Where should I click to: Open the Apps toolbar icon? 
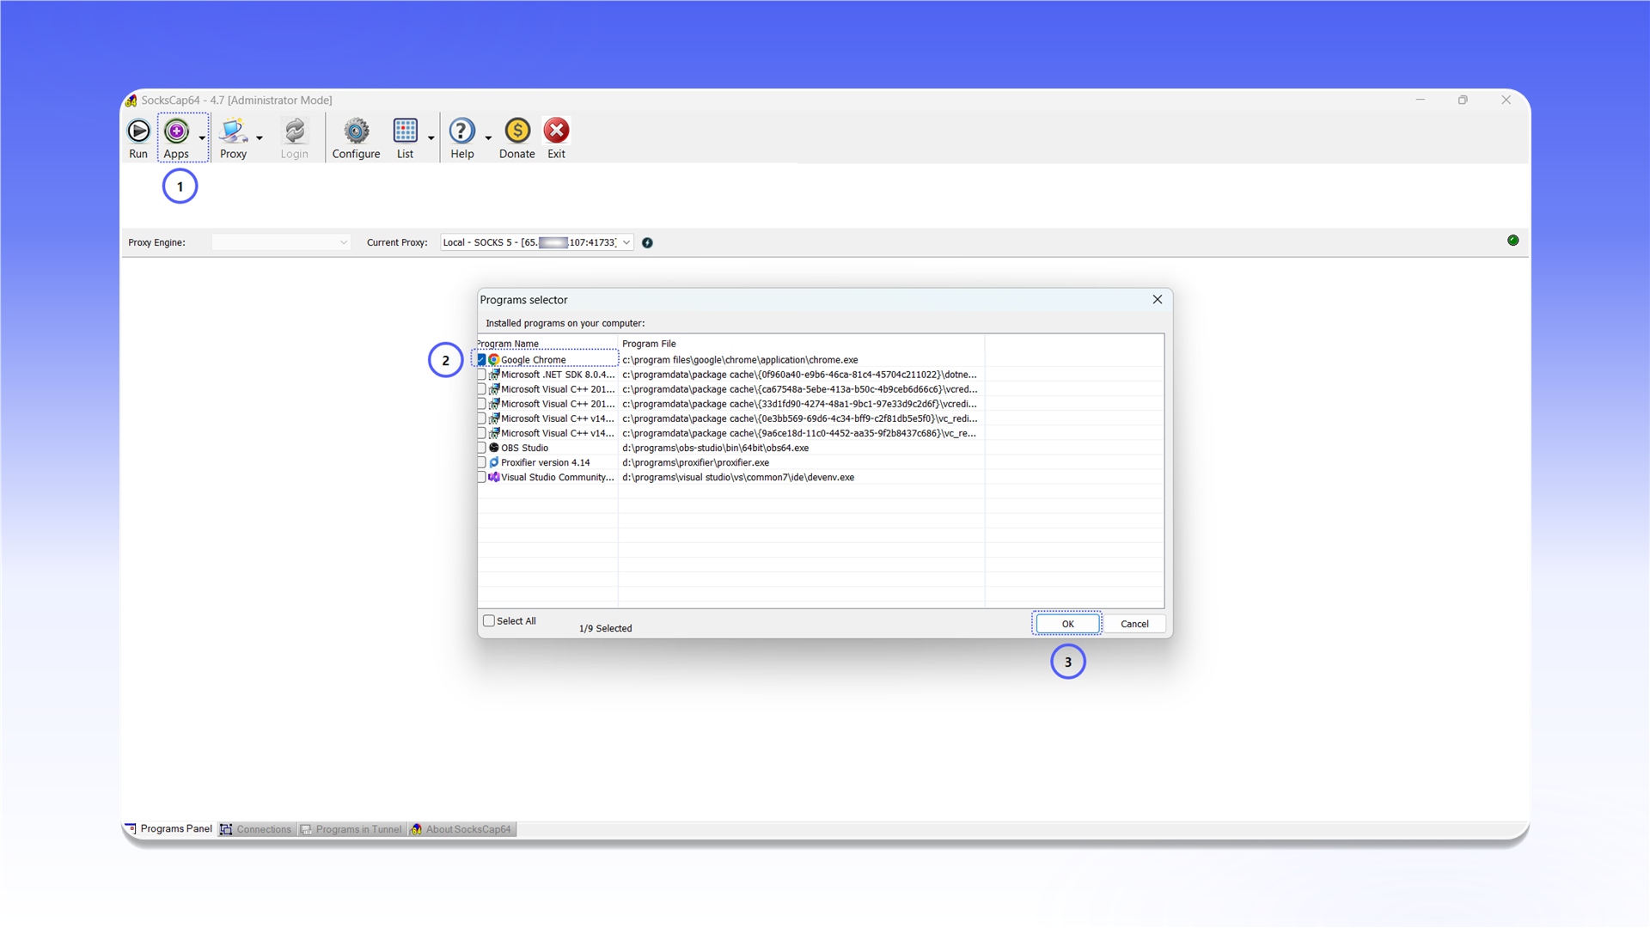pyautogui.click(x=176, y=131)
